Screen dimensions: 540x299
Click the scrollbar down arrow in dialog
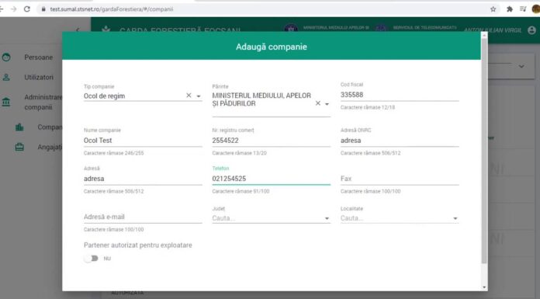pyautogui.click(x=485, y=287)
